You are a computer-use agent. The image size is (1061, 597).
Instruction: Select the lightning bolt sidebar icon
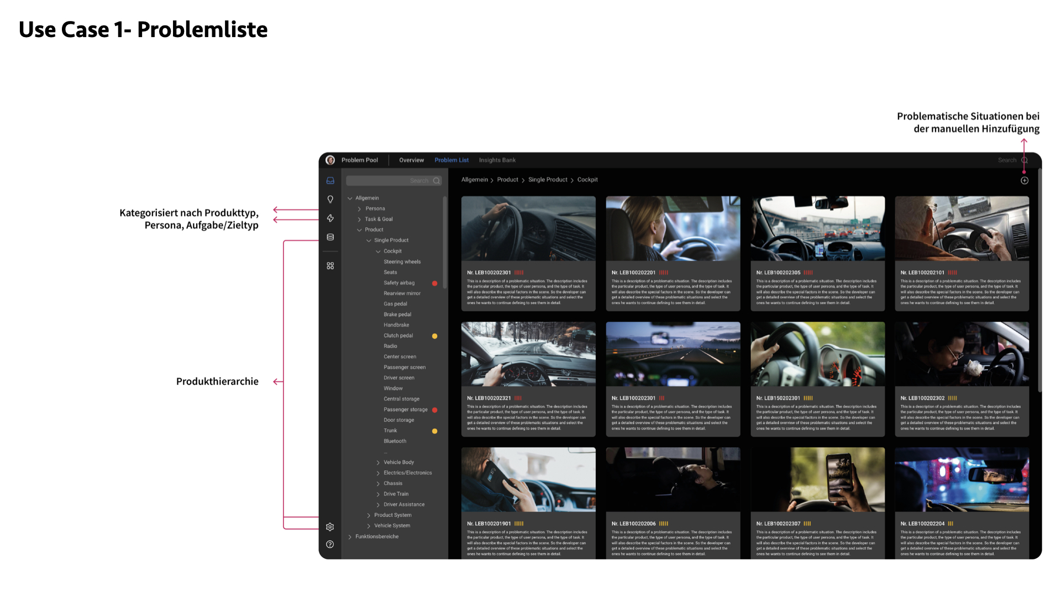pyautogui.click(x=330, y=218)
